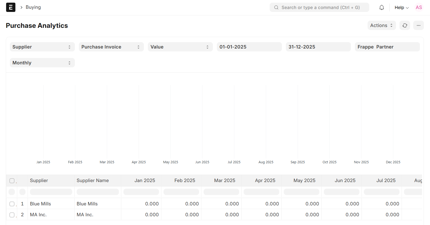Click the Mar 2025 column filter box
The width and height of the screenshot is (430, 225).
pyautogui.click(x=221, y=192)
